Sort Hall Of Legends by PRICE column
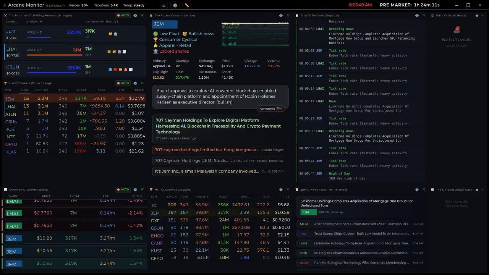Viewport: 489px width, 275px height. [285, 197]
